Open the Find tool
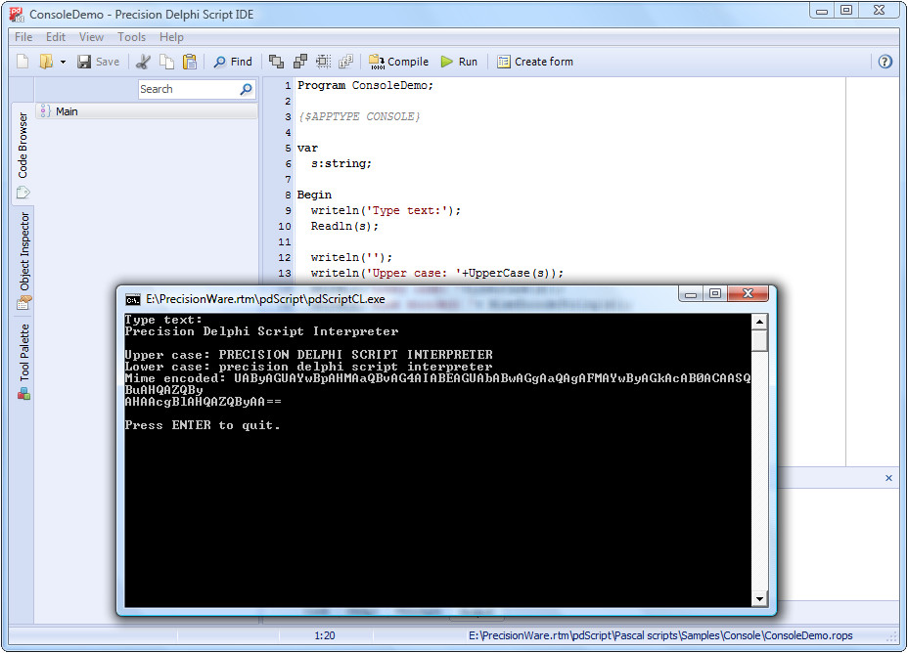 [233, 62]
